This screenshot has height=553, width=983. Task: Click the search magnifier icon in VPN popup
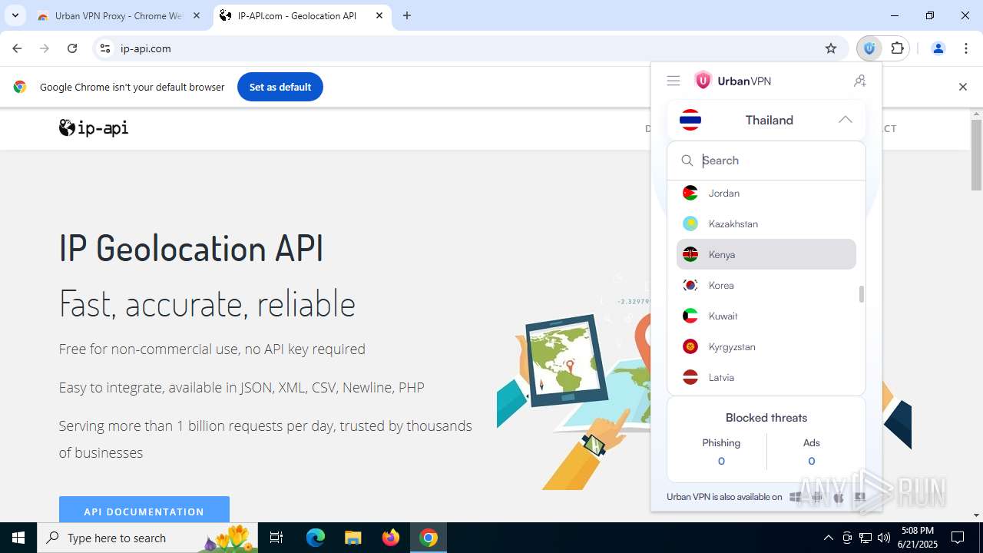pos(687,161)
